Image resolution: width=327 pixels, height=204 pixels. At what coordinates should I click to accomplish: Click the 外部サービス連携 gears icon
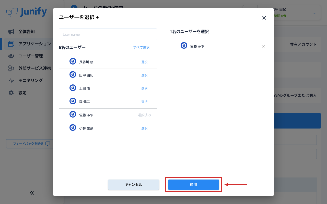11,68
